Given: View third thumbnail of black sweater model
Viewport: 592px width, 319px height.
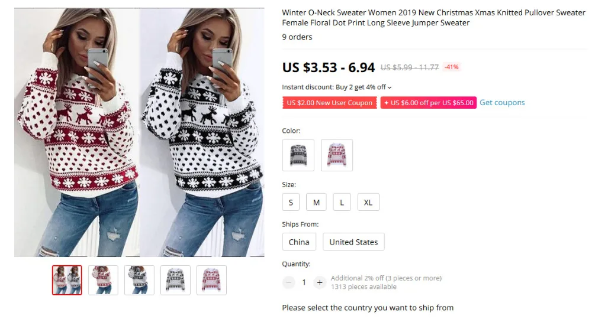Looking at the screenshot, I should pyautogui.click(x=139, y=280).
